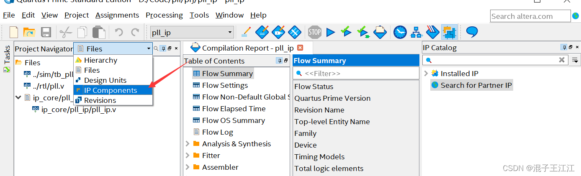Open Programmer toolbar icon
The image size is (581, 176).
(432, 31)
